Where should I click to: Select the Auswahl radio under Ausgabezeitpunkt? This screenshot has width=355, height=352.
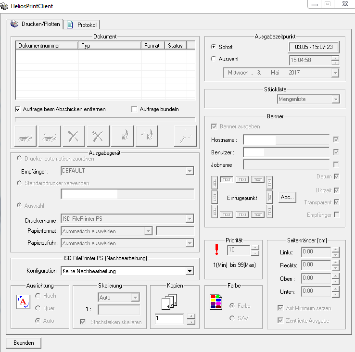pos(214,60)
